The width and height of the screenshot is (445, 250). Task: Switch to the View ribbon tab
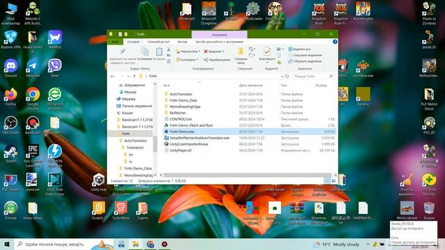[x=182, y=42]
